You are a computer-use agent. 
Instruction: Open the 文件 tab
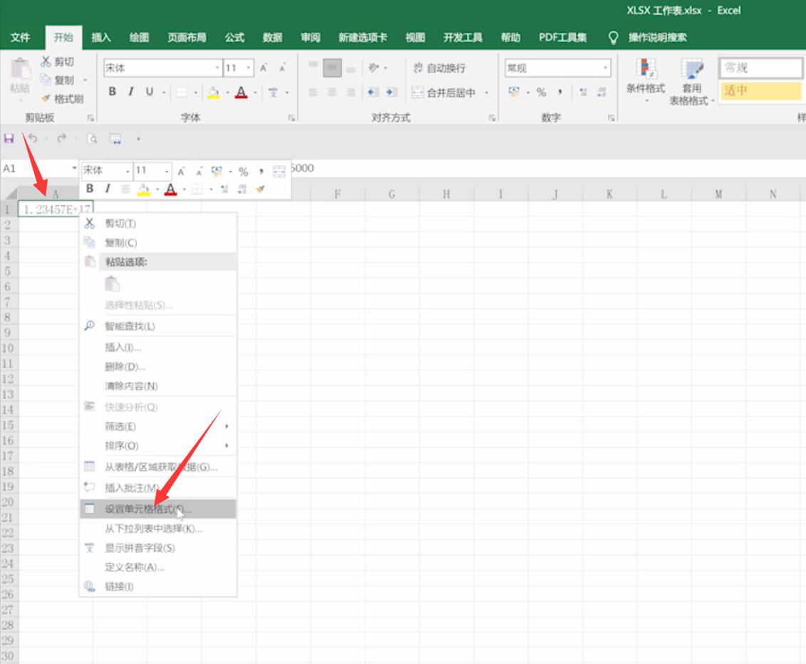point(20,38)
